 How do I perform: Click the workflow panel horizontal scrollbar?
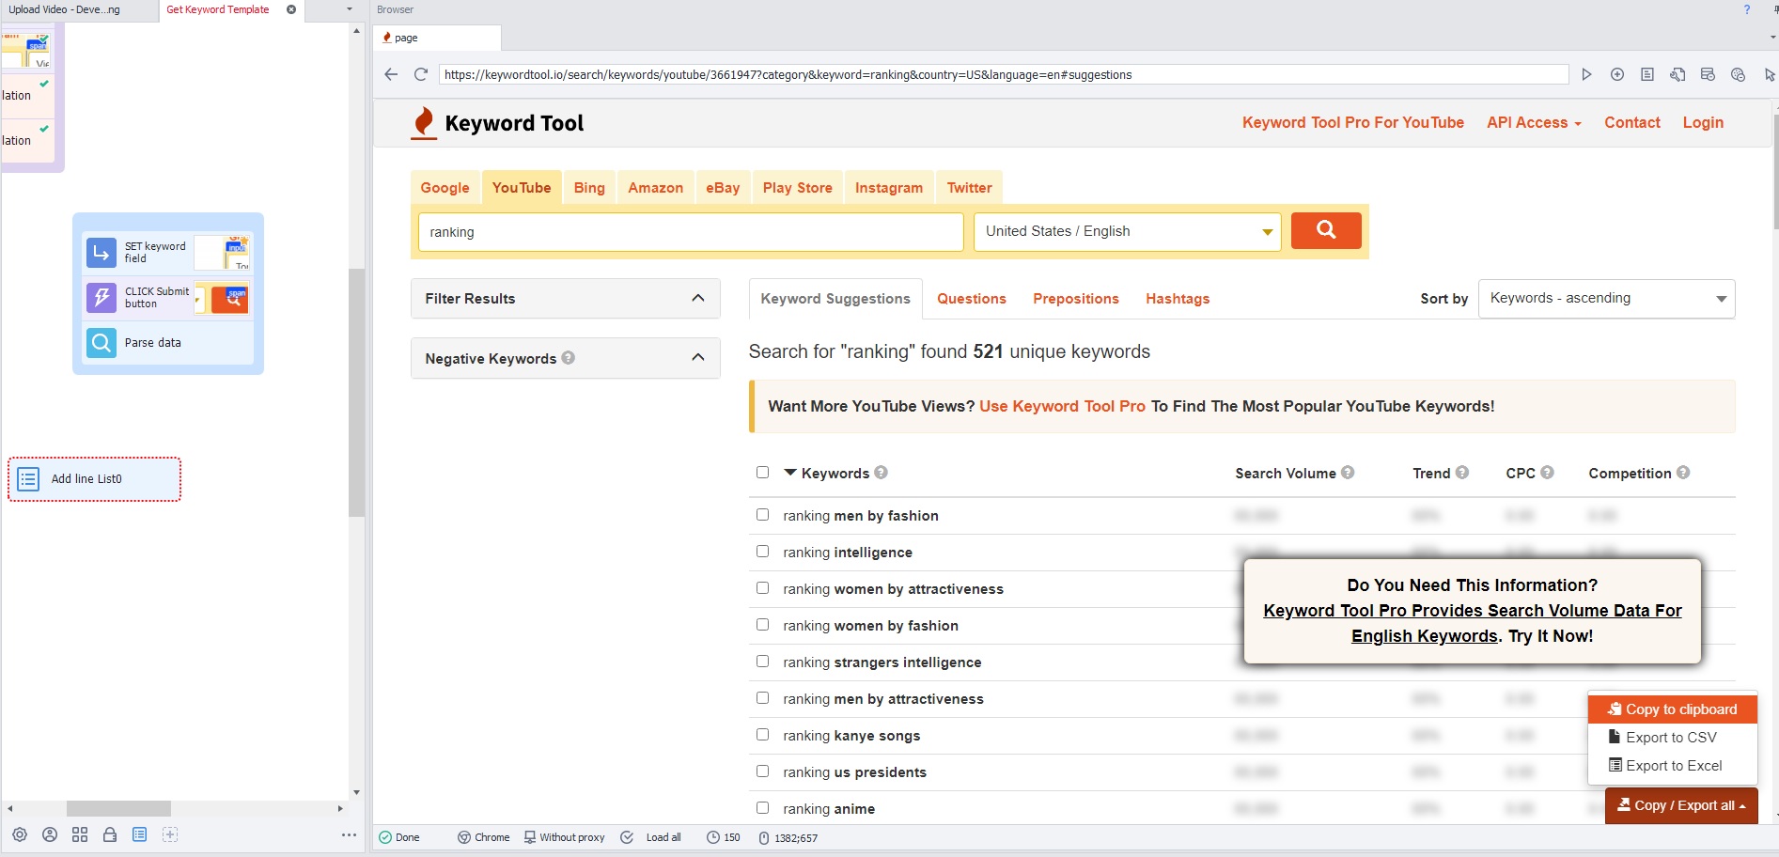point(118,808)
